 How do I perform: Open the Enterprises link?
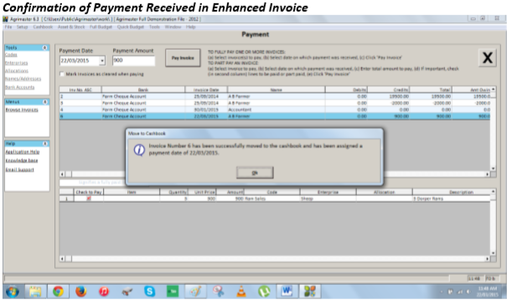pyautogui.click(x=16, y=63)
